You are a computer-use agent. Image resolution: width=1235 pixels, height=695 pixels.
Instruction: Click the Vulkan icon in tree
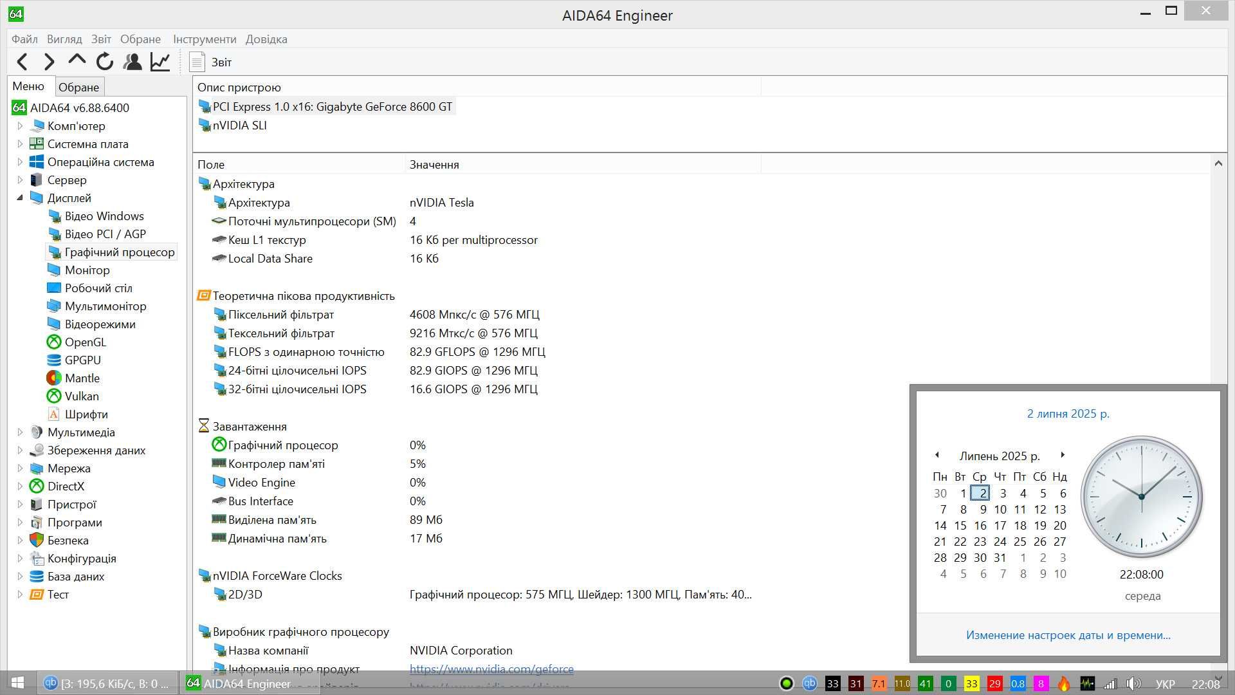[54, 396]
